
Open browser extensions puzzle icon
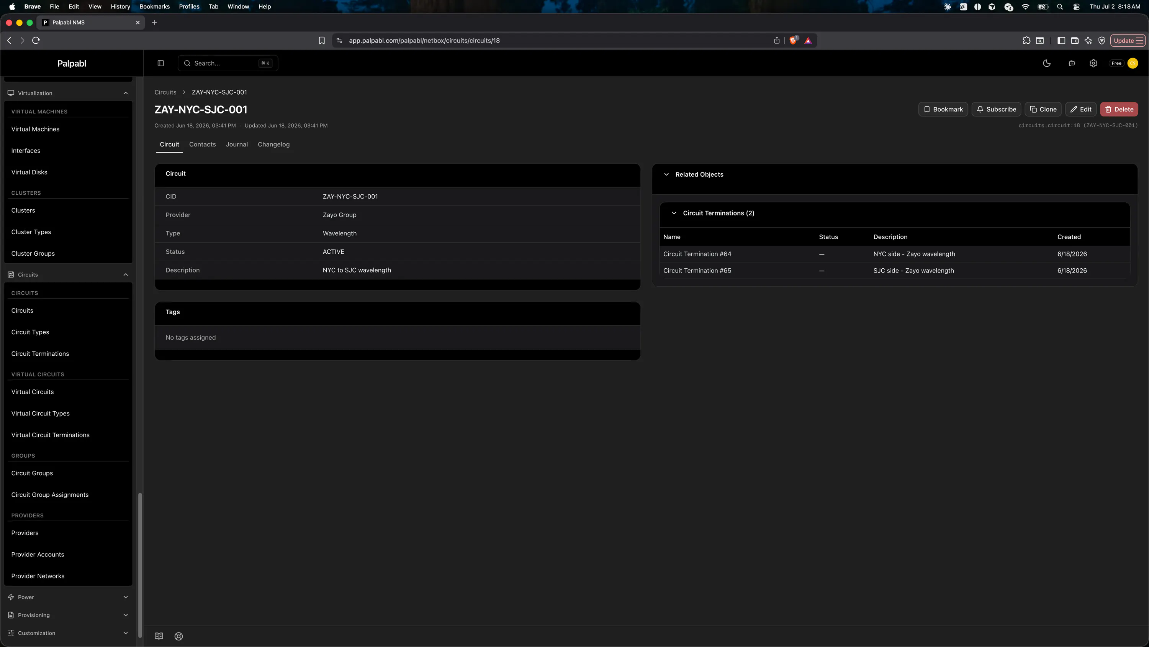pos(1026,40)
